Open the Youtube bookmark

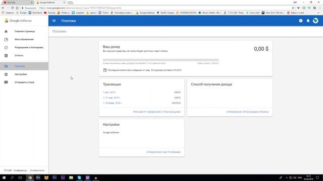coord(49,13)
